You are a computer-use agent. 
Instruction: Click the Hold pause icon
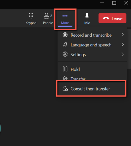65,69
